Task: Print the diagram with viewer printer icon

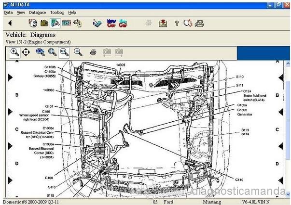Action: (x=93, y=52)
